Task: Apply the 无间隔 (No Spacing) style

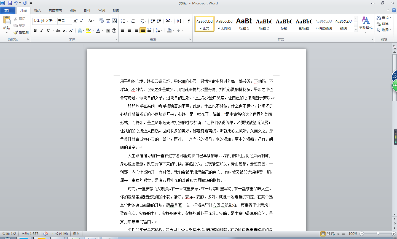Action: [x=224, y=24]
